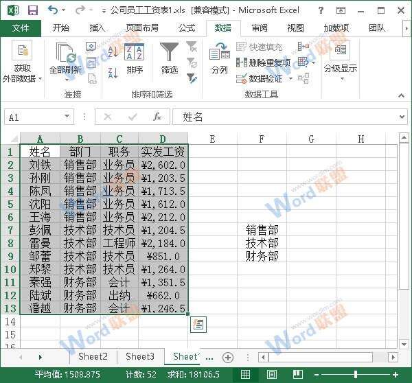412x383 pixels.
Task: Select column header E
Action: 212,139
